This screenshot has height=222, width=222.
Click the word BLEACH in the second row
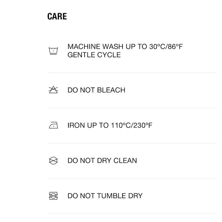point(111,90)
